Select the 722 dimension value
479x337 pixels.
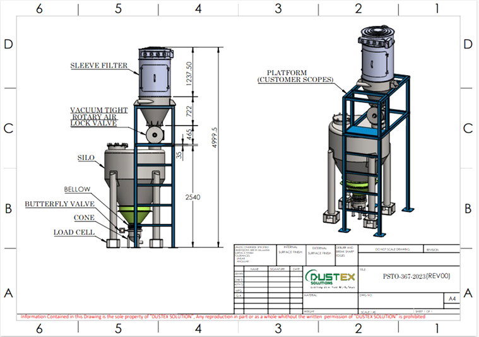[189, 111]
